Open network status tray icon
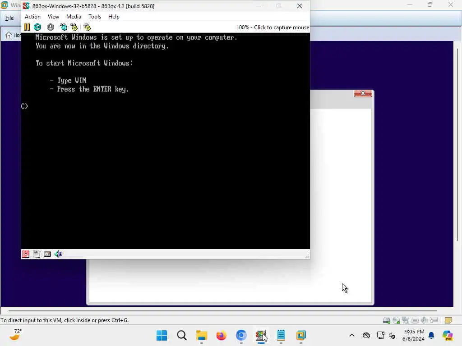The width and height of the screenshot is (462, 346). (x=381, y=335)
